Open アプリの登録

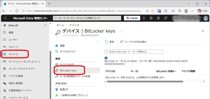tap(16, 76)
